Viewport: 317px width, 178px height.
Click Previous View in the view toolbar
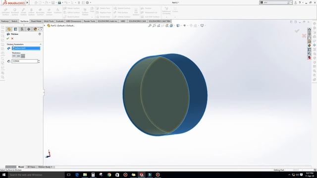tap(158, 26)
